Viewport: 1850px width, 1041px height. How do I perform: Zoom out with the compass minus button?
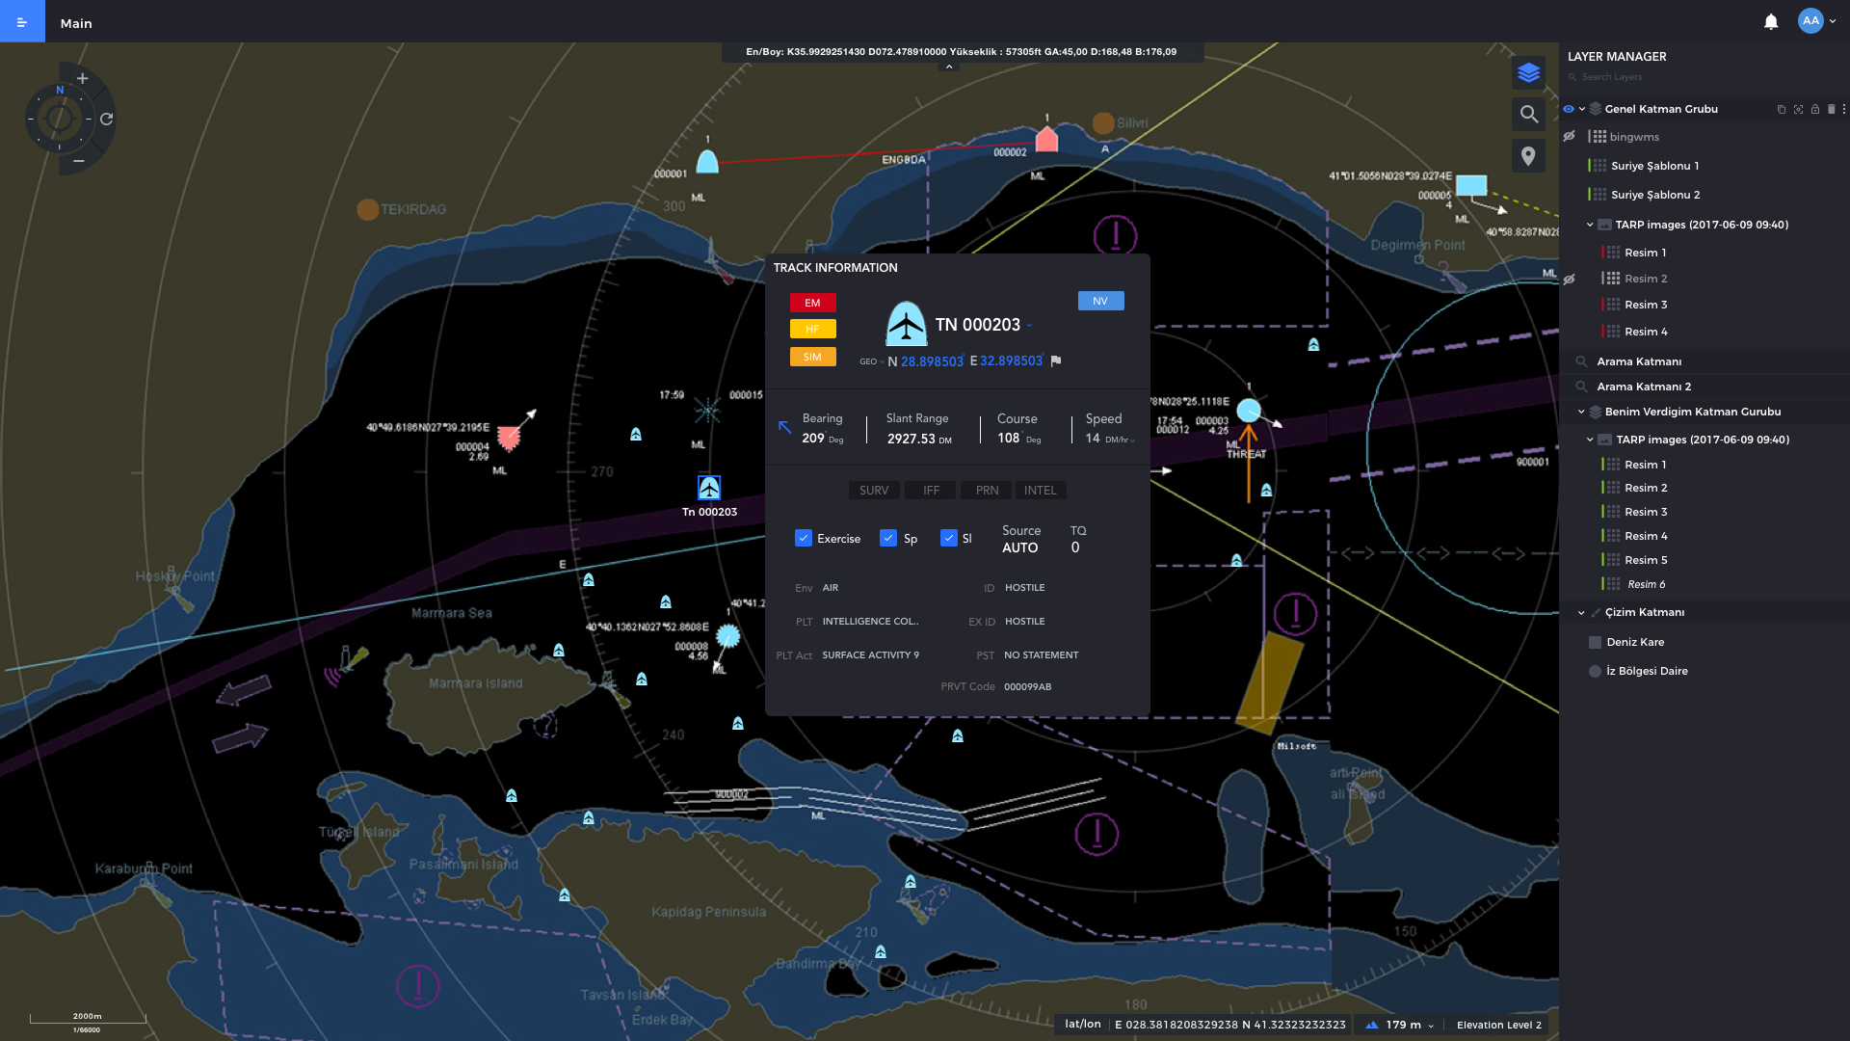click(79, 161)
